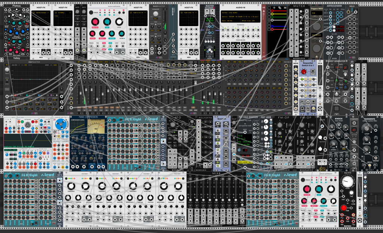Click the eye icon on the EchoBoy HOST-FX display

click(70, 12)
